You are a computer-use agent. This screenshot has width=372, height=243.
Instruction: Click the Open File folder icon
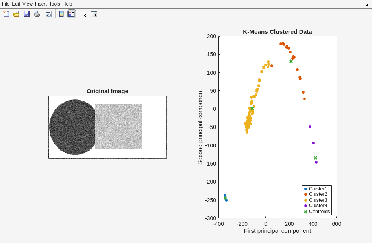[x=17, y=14]
